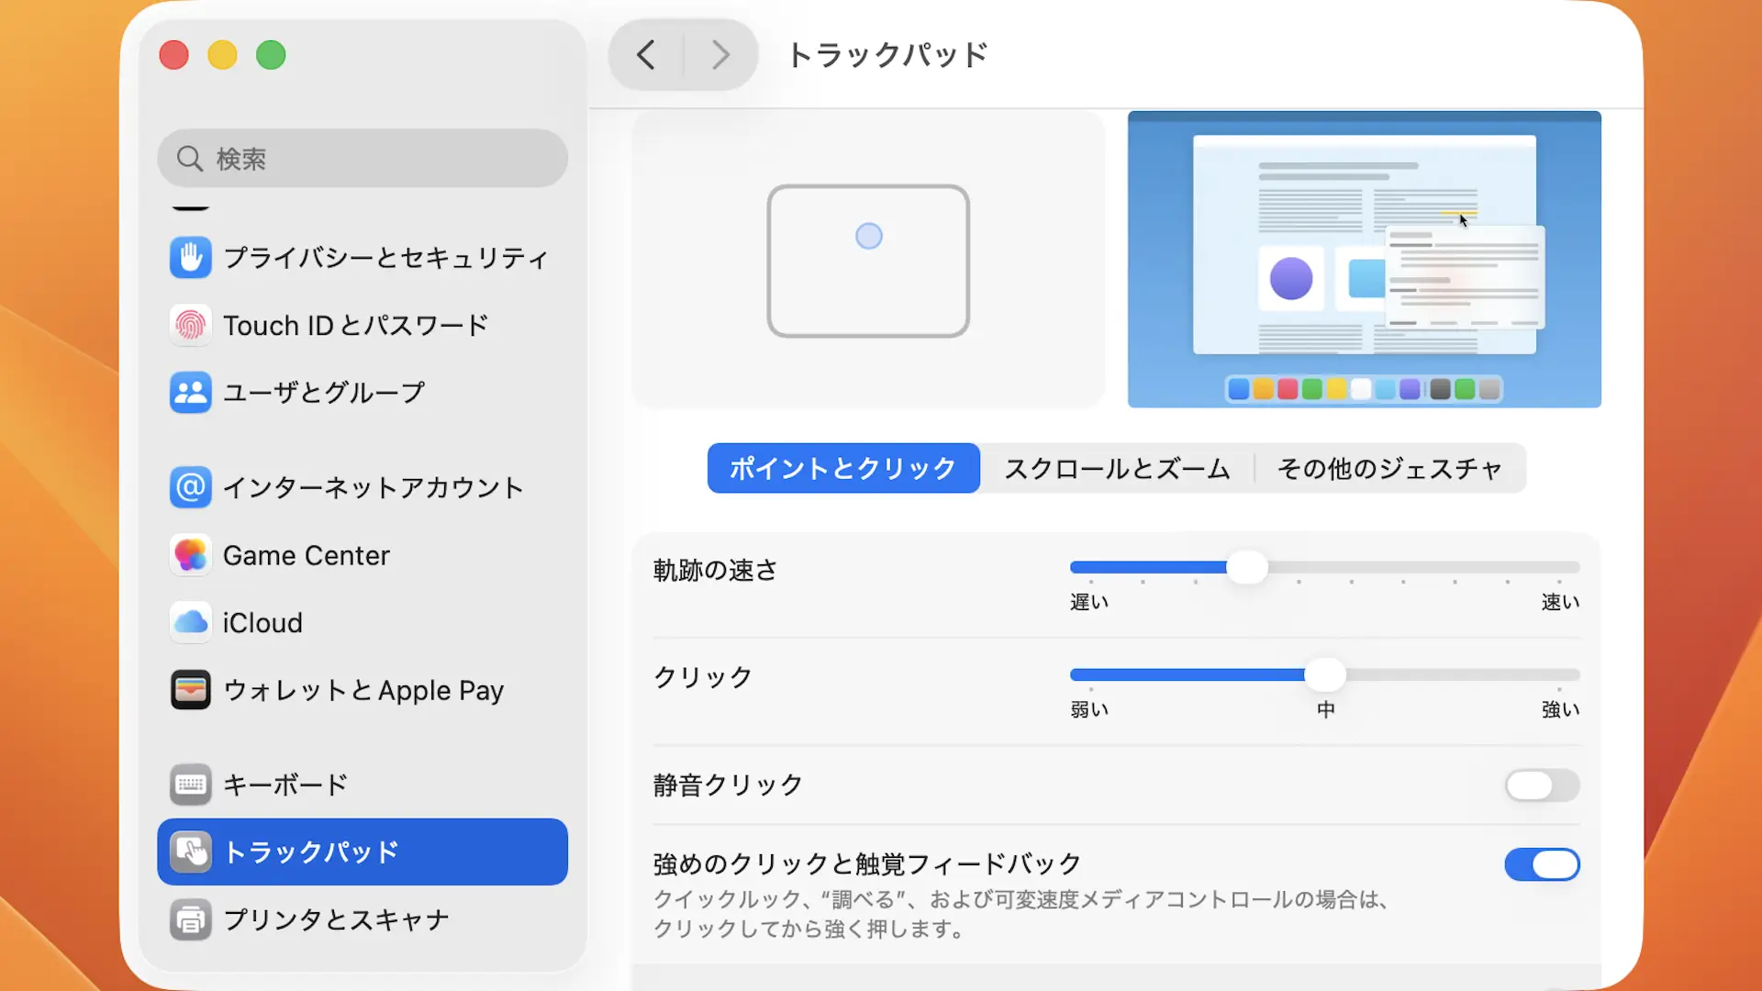Go back using the left chevron
Screen dimensions: 1762x991
click(x=646, y=55)
